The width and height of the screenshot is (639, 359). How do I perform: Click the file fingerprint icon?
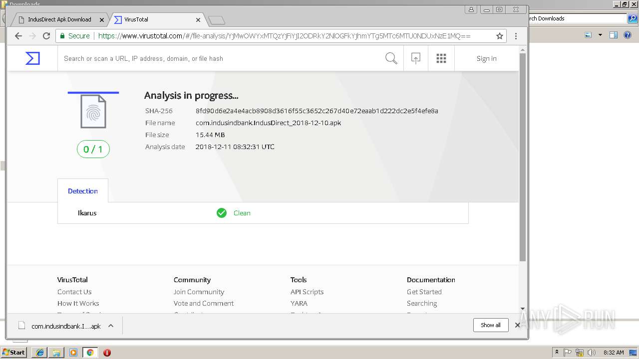[93, 112]
